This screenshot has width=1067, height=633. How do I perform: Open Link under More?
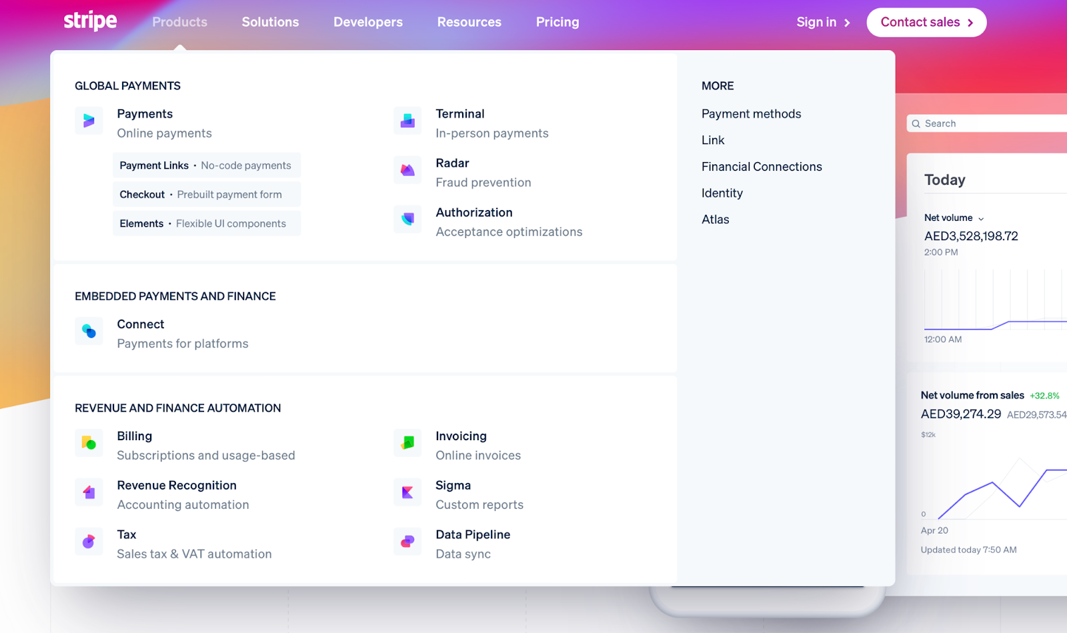[713, 140]
